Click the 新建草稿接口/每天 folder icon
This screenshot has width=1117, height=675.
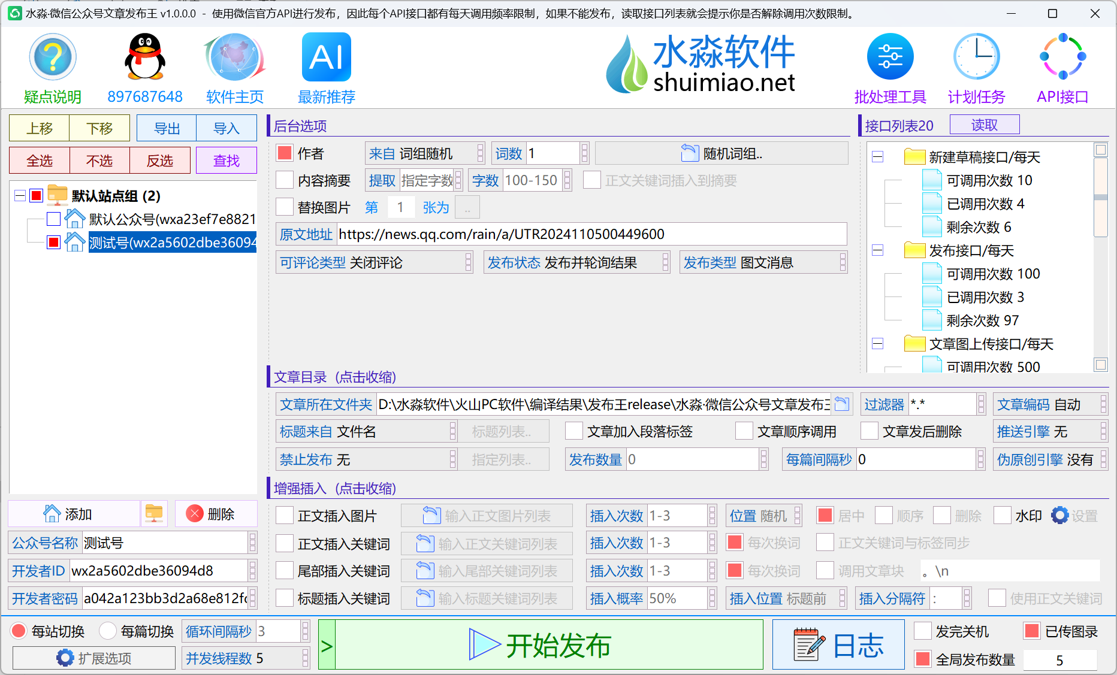coord(914,157)
